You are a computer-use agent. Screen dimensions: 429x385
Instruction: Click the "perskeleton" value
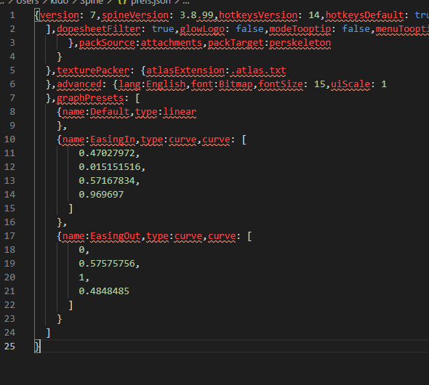tap(300, 43)
